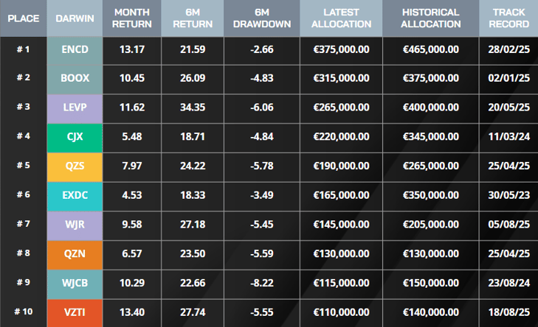Click the orange QZN ticker cell
538x327 pixels.
[75, 253]
